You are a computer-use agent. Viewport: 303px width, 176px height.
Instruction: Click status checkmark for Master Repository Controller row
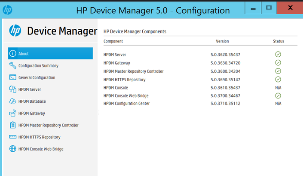tap(278, 71)
